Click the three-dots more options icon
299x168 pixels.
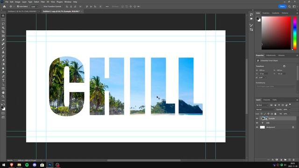pyautogui.click(x=107, y=7)
